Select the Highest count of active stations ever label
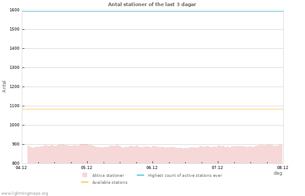This screenshot has height=196, width=305. (x=185, y=176)
